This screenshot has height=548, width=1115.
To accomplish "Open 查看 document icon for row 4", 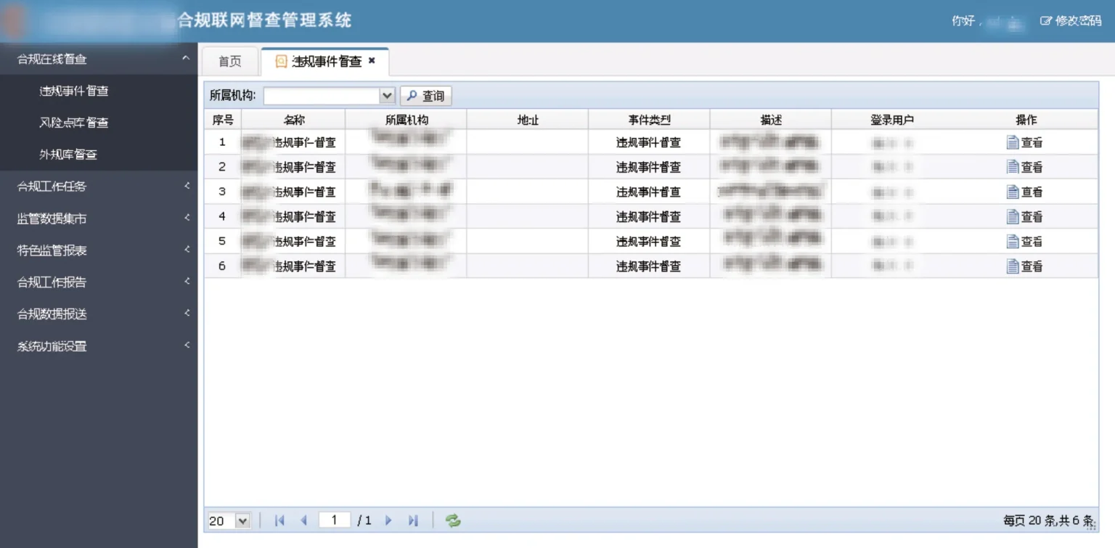I will [x=1013, y=217].
